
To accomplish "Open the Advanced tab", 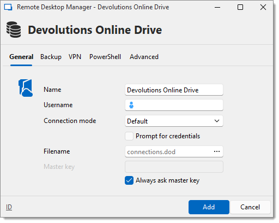I will (x=144, y=57).
